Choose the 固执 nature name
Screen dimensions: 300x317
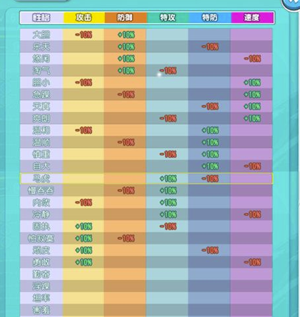(41, 226)
